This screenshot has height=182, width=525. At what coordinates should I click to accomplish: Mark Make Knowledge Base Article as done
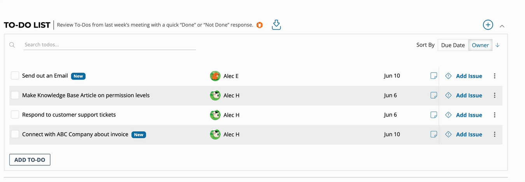coord(15,95)
